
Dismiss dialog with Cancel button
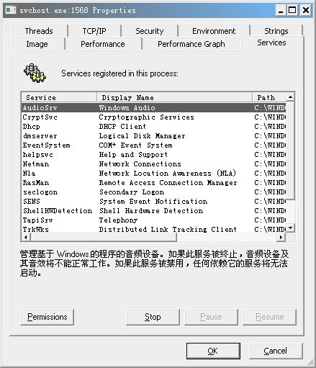pyautogui.click(x=276, y=351)
